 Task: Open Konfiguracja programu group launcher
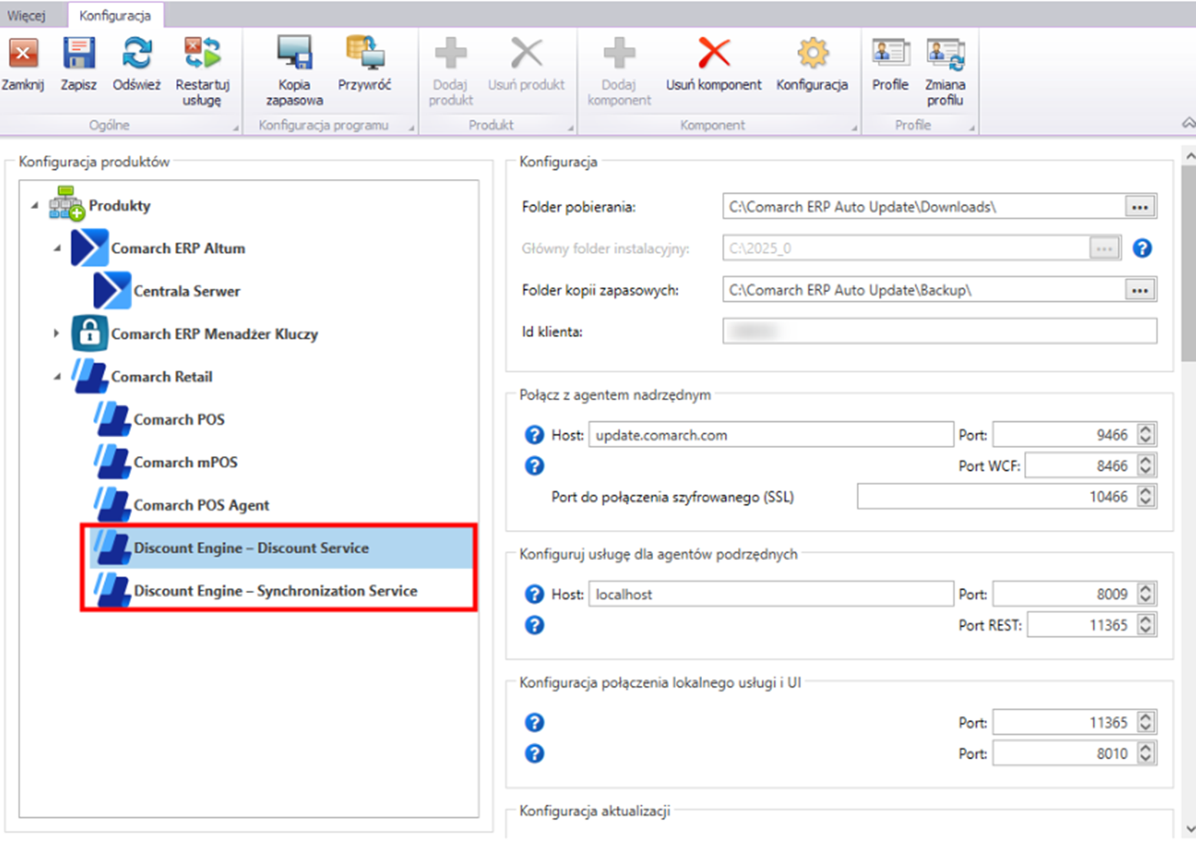coord(412,128)
